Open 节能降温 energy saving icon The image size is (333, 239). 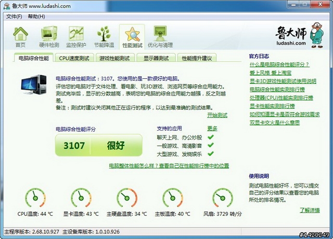(104, 37)
